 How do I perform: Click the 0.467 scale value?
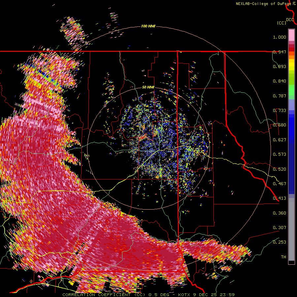280,184
